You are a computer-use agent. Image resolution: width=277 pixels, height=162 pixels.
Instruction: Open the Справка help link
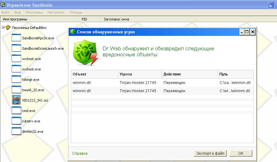pos(80,154)
